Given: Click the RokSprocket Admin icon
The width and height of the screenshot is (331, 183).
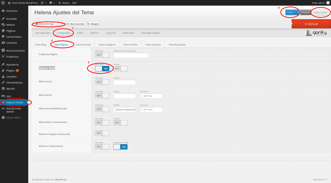Looking at the screenshot, I should [x=3, y=109].
